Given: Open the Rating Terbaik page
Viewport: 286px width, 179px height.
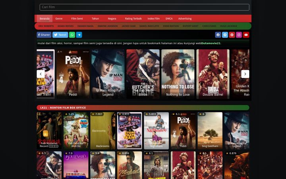Looking at the screenshot, I should (133, 18).
